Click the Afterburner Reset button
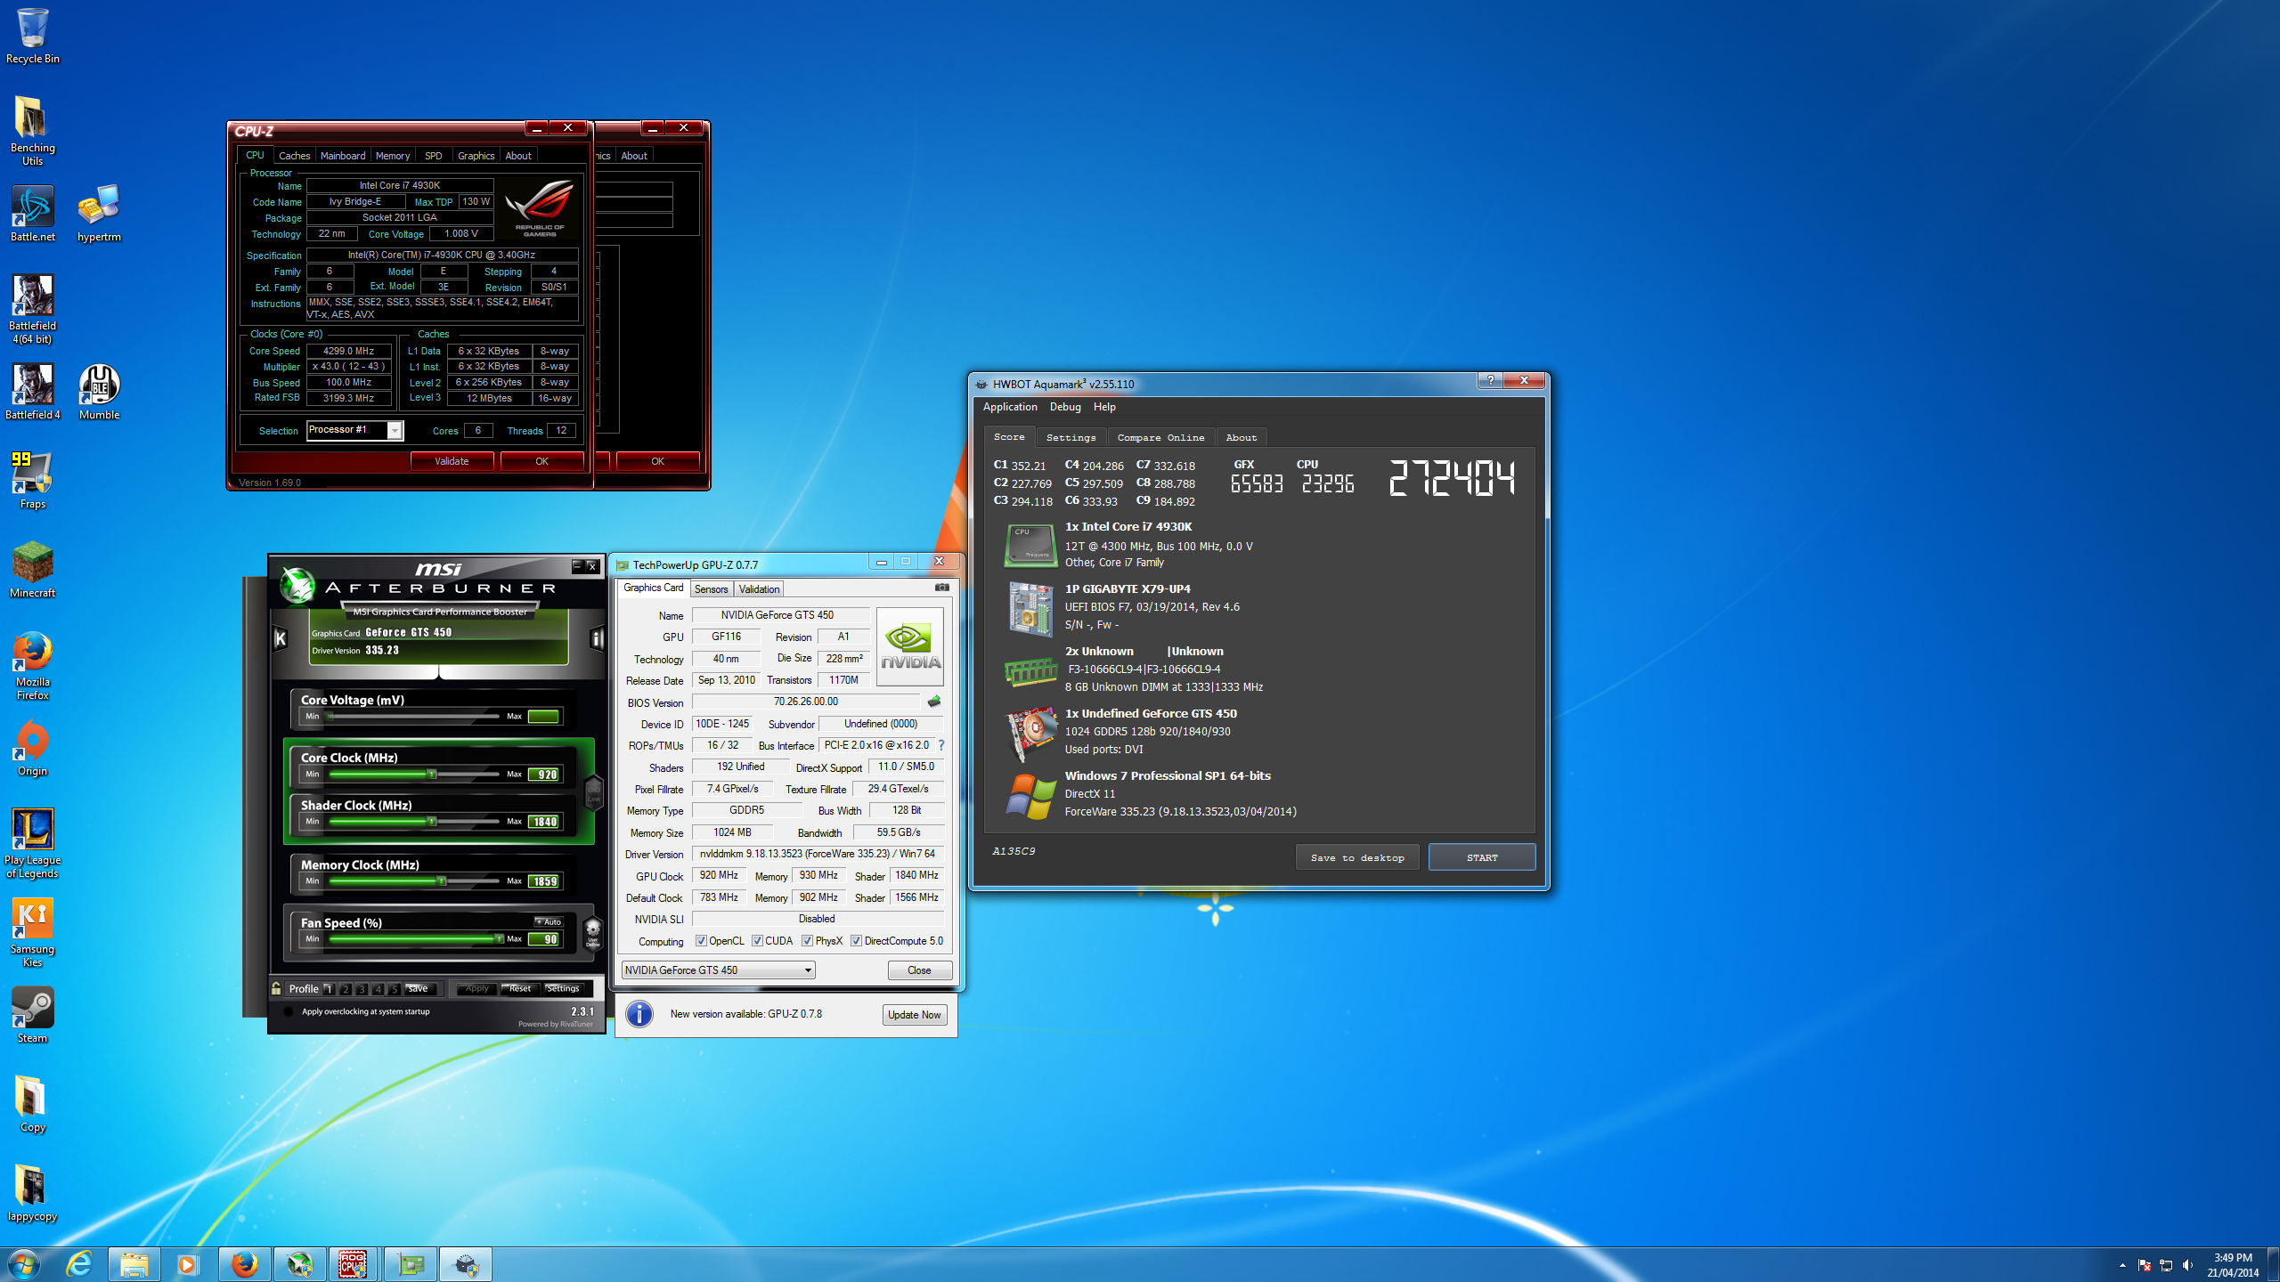Image resolution: width=2280 pixels, height=1282 pixels. [x=520, y=988]
